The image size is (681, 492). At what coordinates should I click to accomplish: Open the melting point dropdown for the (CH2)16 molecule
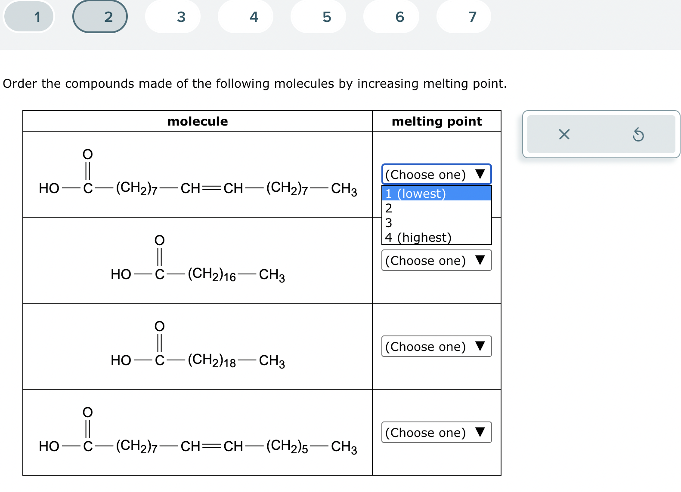point(436,260)
